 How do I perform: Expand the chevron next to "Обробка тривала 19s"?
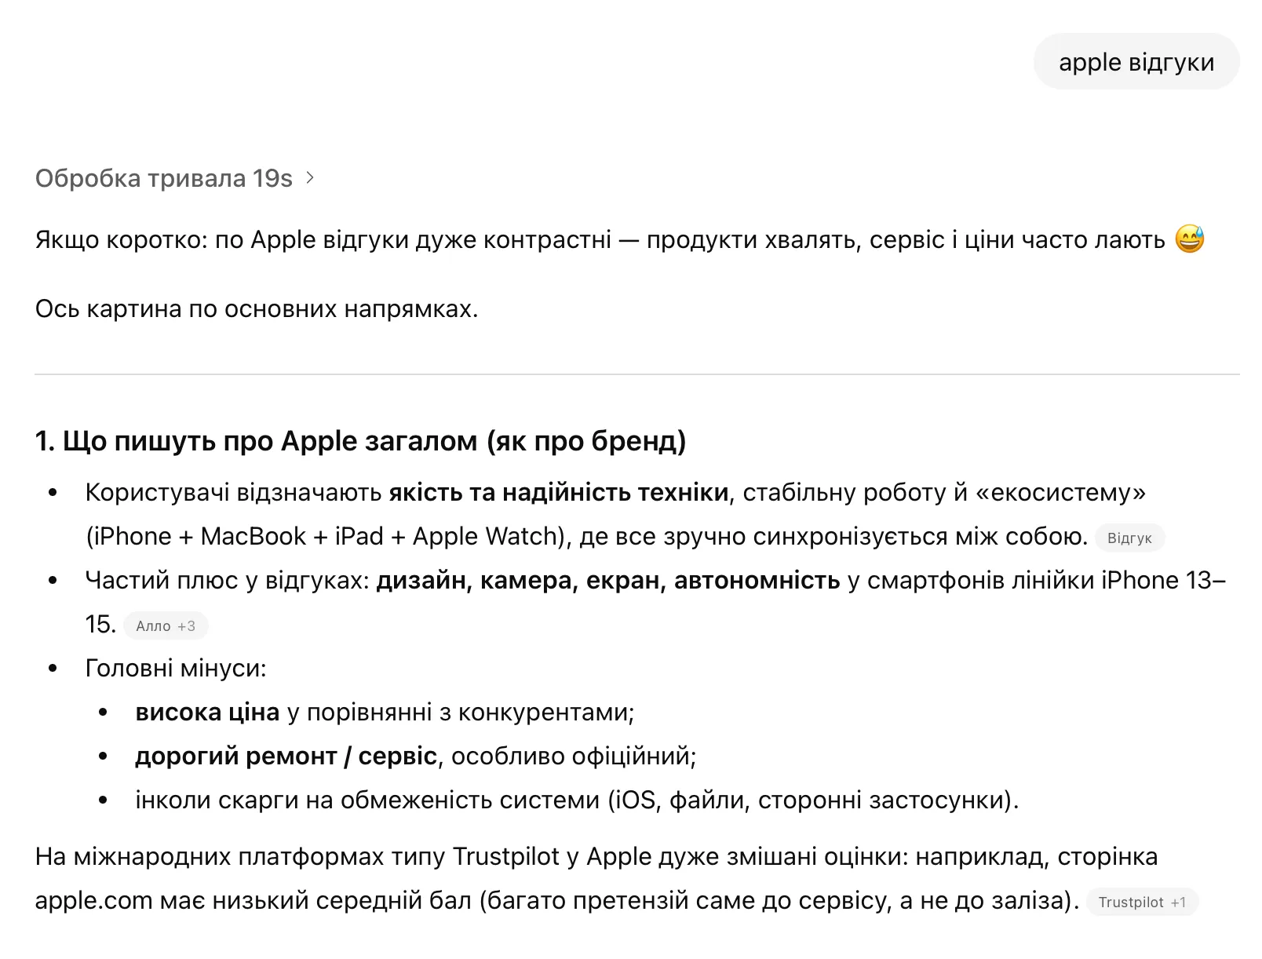click(x=311, y=178)
